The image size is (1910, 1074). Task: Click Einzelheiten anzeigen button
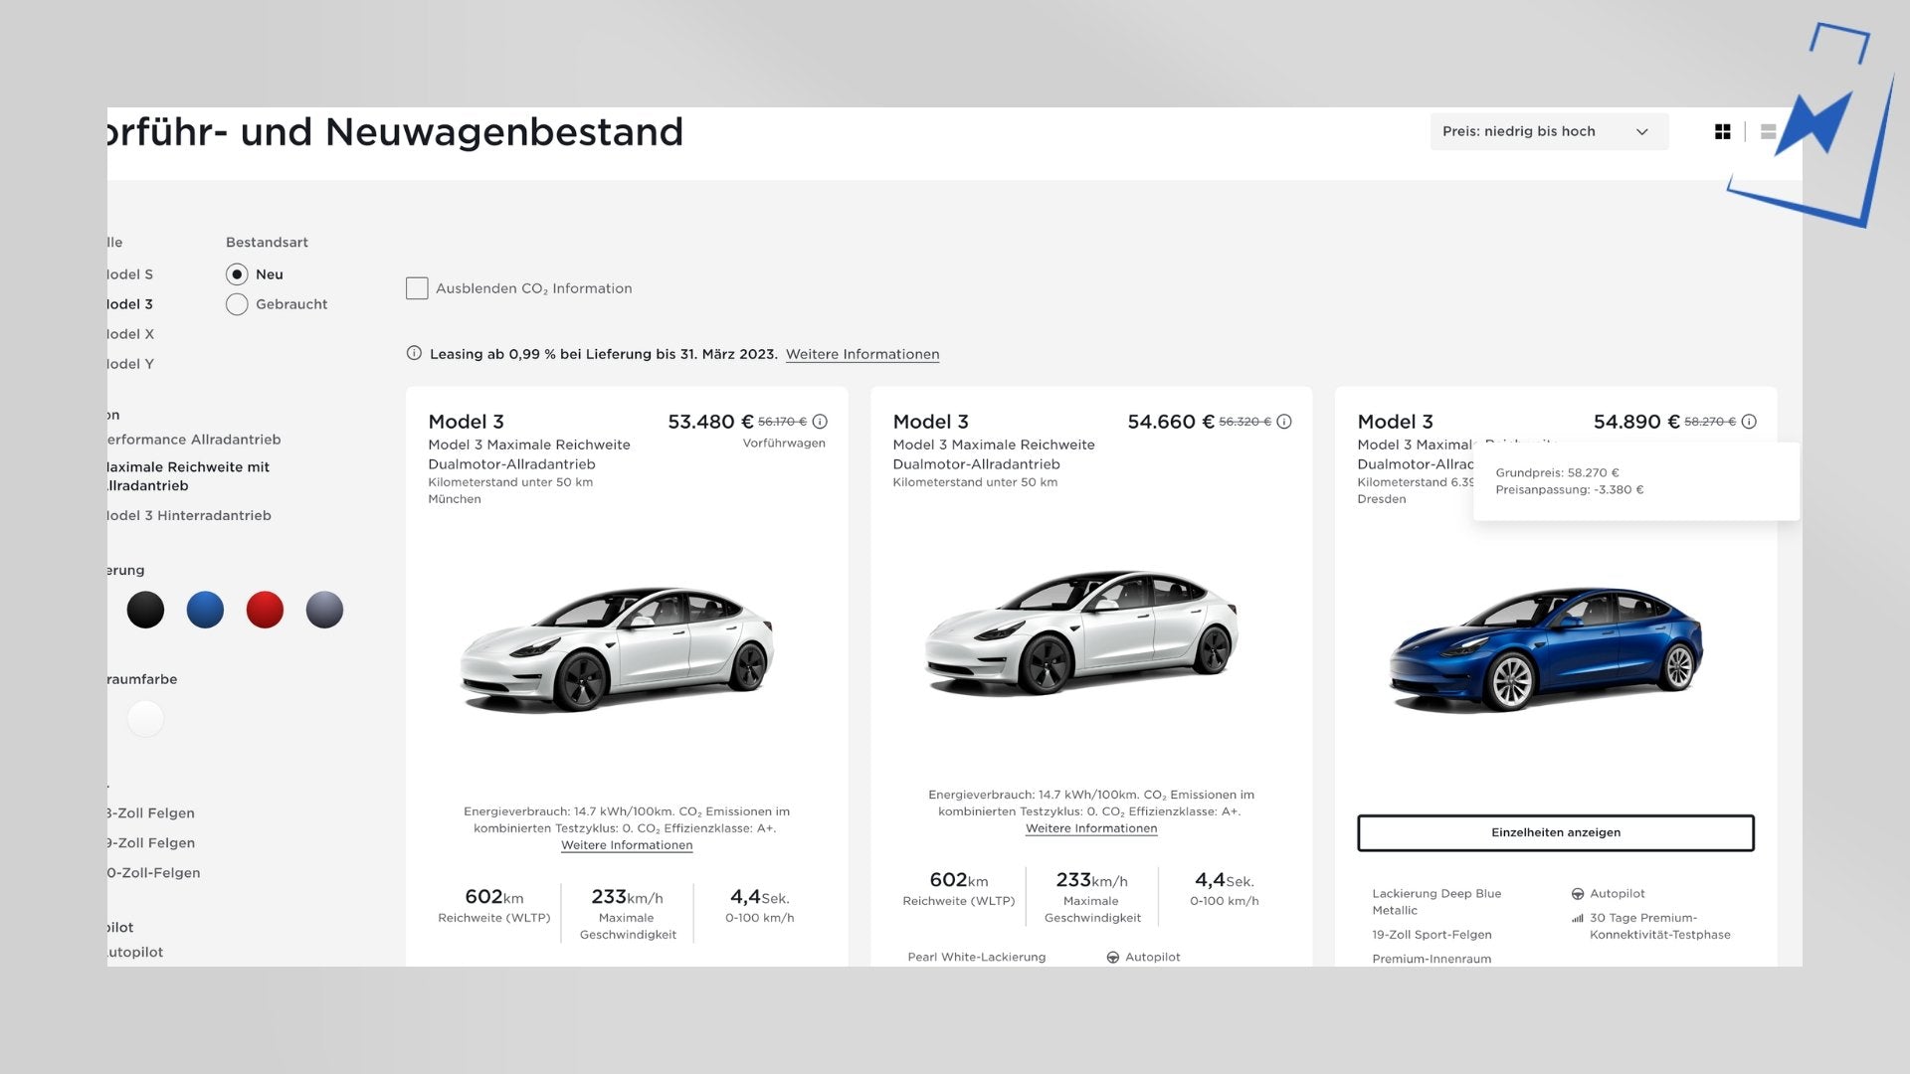pos(1555,832)
